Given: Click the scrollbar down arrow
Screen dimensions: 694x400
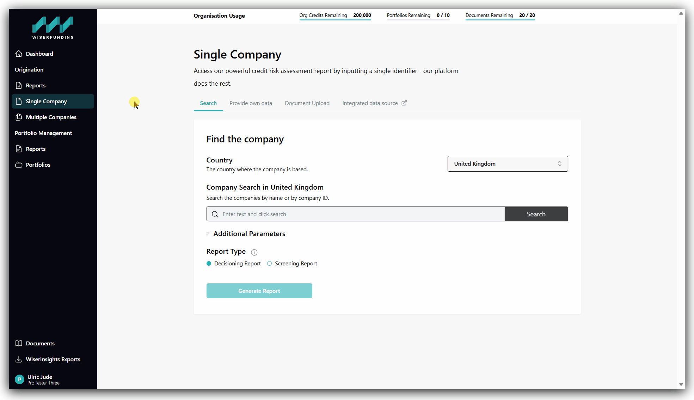Looking at the screenshot, I should point(681,384).
